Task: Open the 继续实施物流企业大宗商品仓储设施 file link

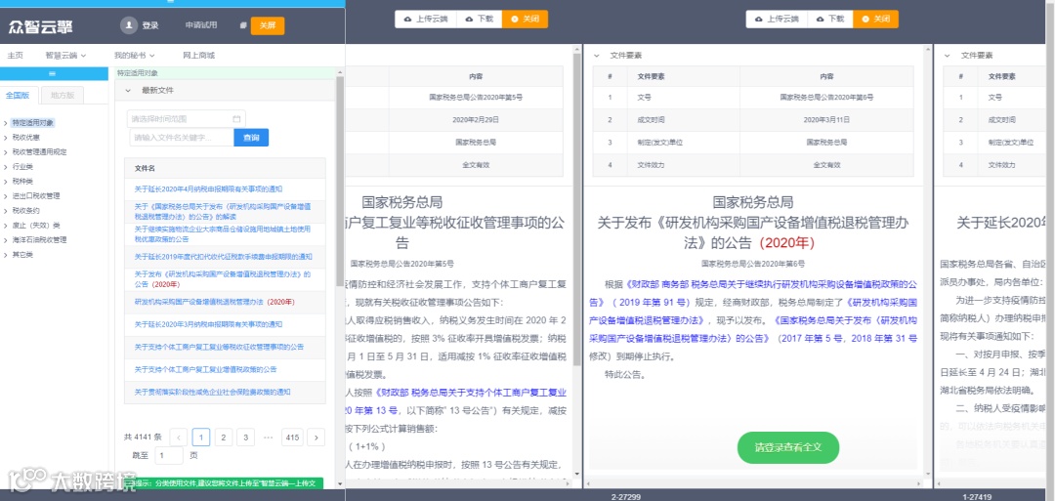Action: pos(223,234)
